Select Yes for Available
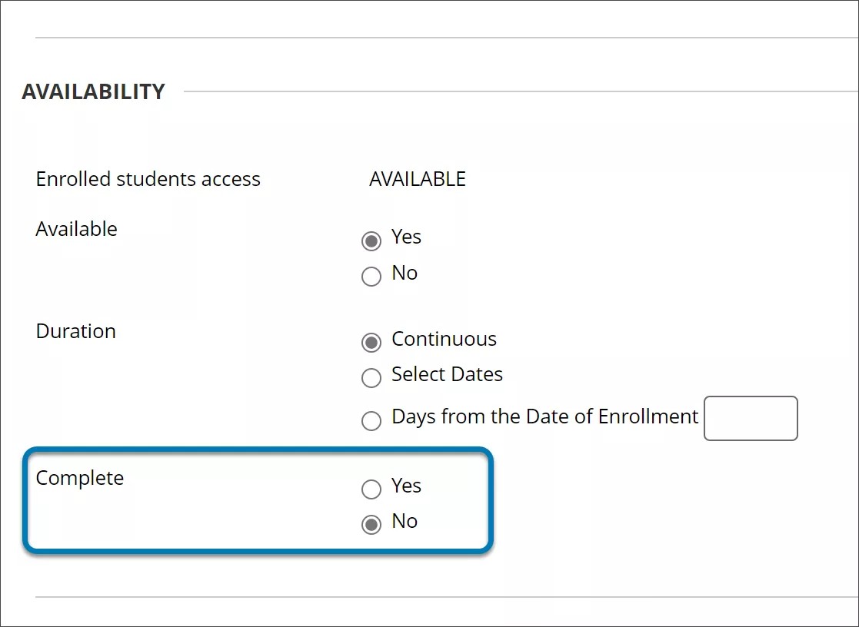 pos(371,241)
